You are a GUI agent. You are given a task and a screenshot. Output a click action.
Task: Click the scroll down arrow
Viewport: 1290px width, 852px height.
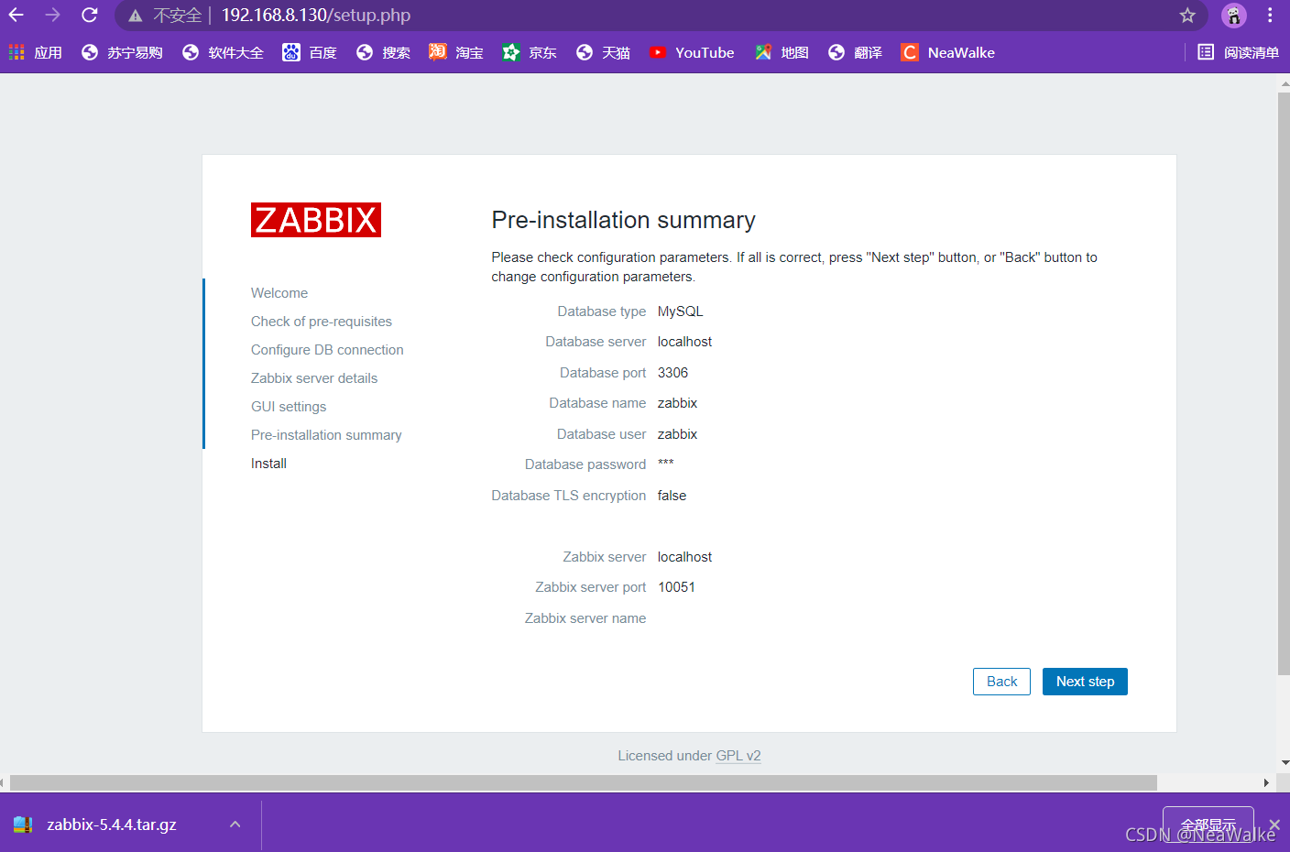click(1285, 762)
